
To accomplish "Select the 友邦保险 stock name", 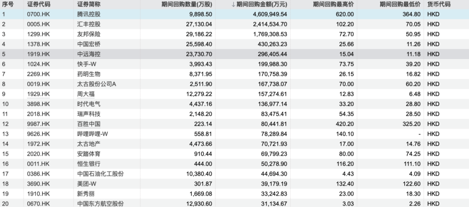I will click(89, 34).
